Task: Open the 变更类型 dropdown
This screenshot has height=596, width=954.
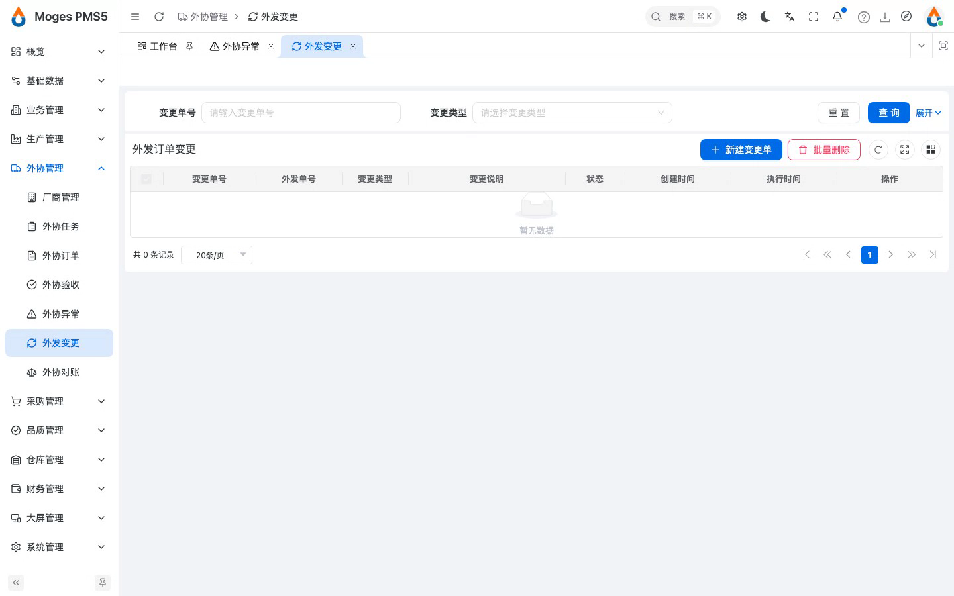Action: pos(572,113)
